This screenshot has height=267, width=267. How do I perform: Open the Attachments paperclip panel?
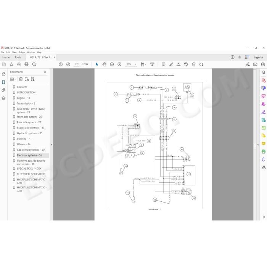pyautogui.click(x=3, y=90)
